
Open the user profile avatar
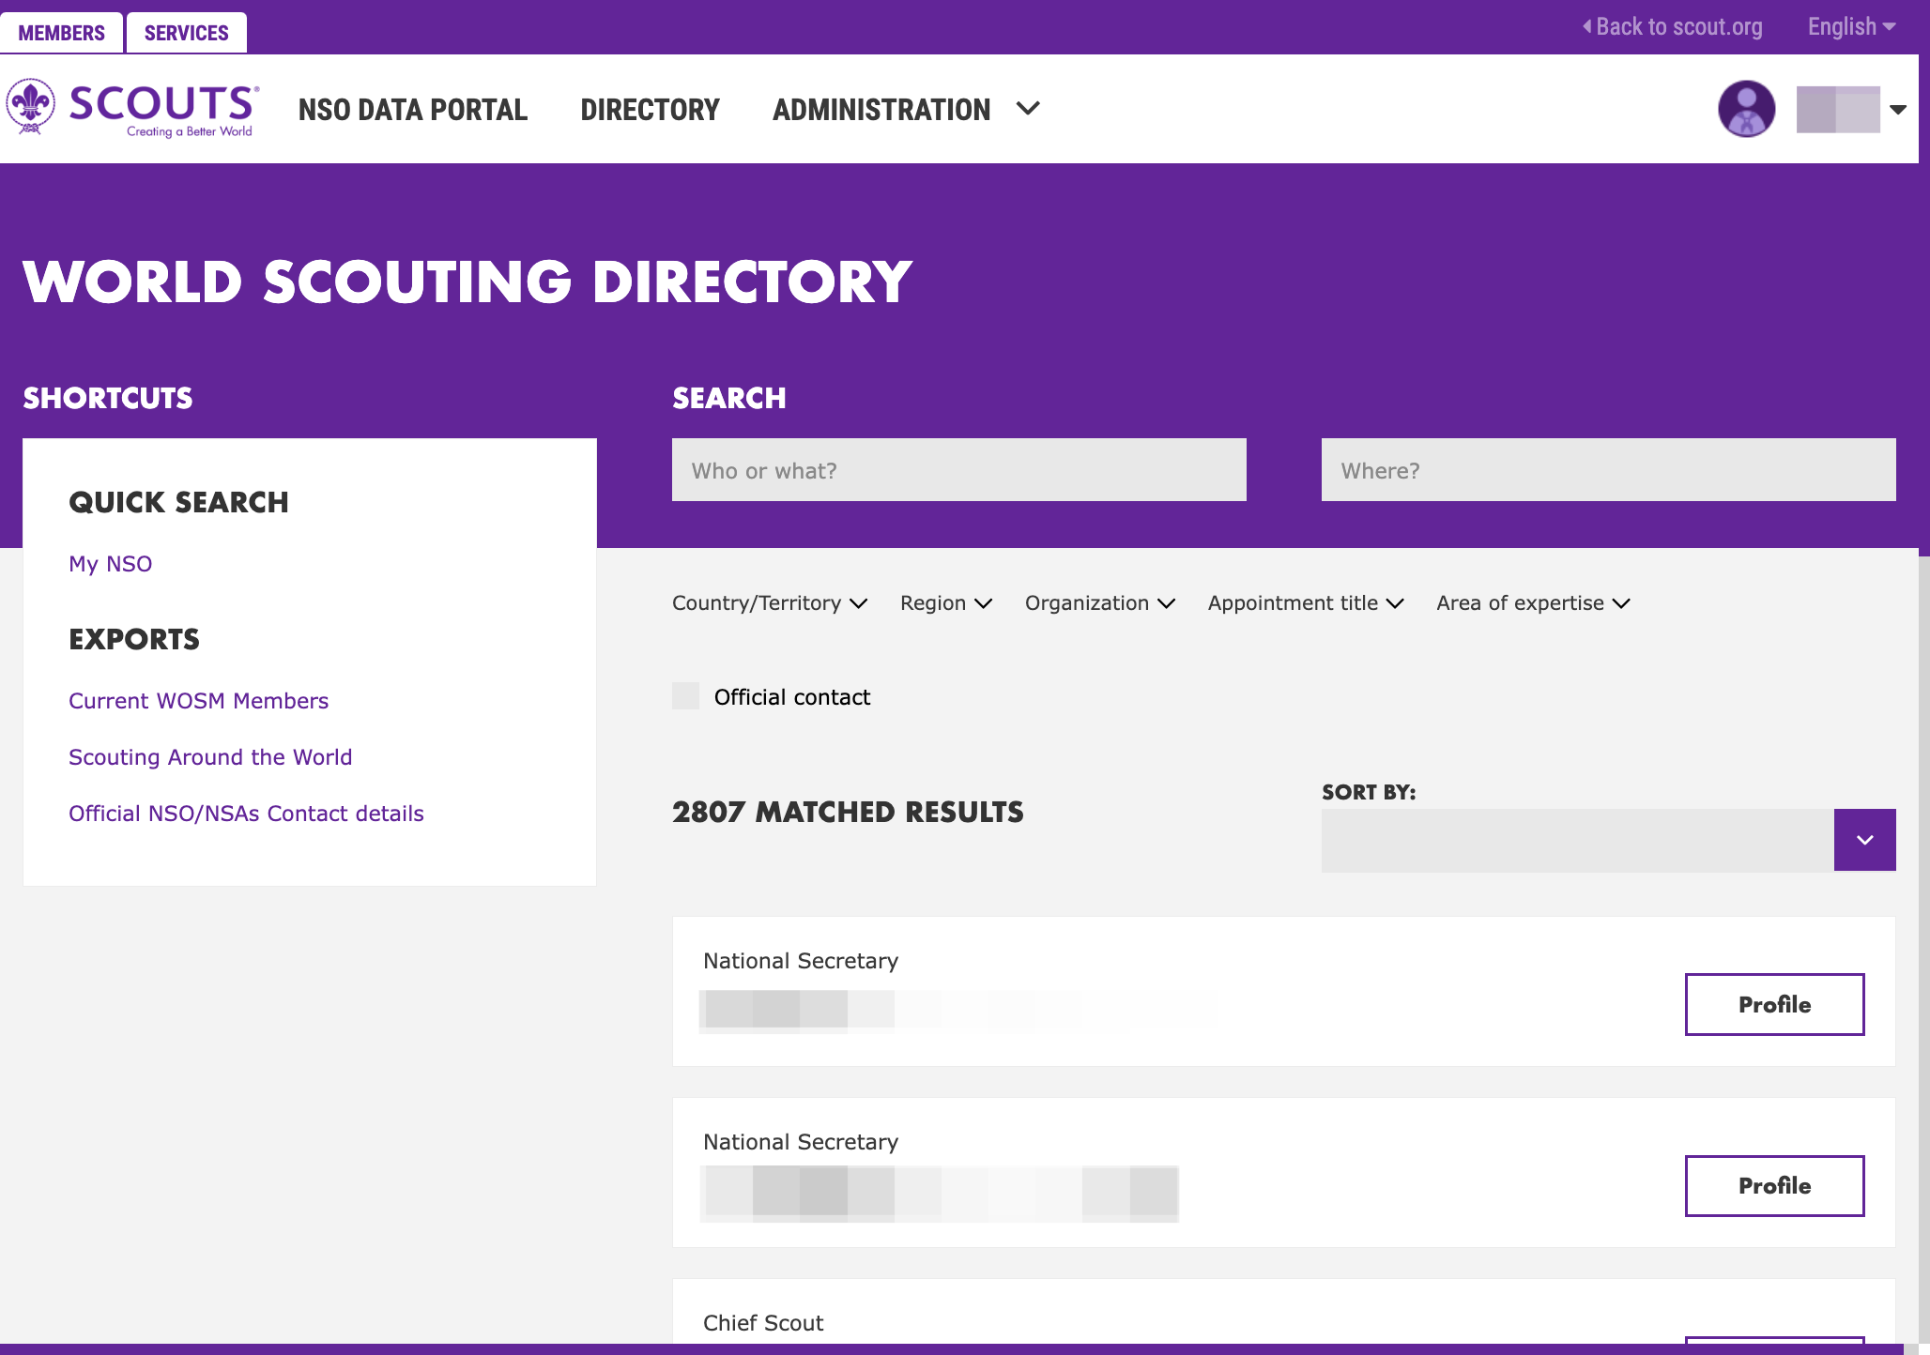1746,109
